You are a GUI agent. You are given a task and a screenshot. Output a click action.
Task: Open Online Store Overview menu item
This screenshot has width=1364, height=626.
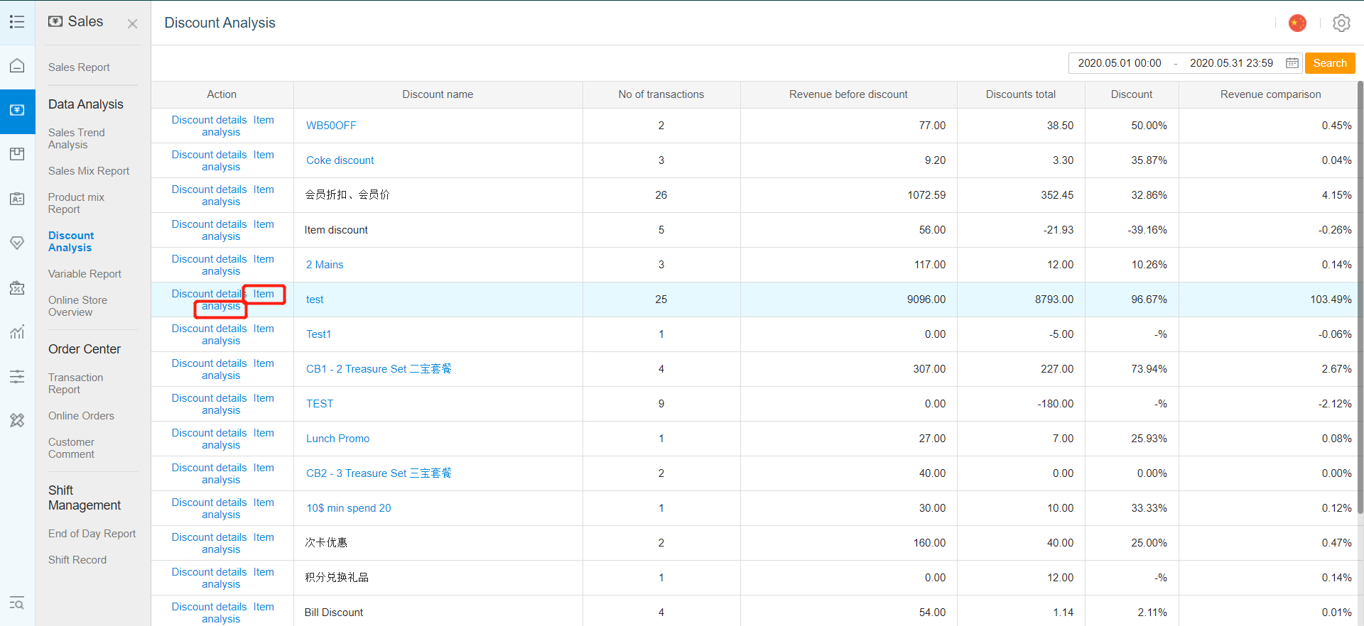coord(77,306)
